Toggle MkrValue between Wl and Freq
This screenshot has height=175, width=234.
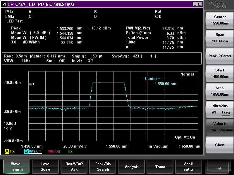(220, 109)
